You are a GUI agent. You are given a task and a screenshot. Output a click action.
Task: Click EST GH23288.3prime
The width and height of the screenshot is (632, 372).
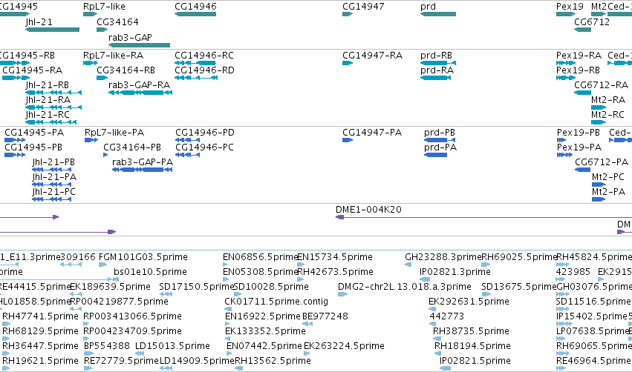408,265
